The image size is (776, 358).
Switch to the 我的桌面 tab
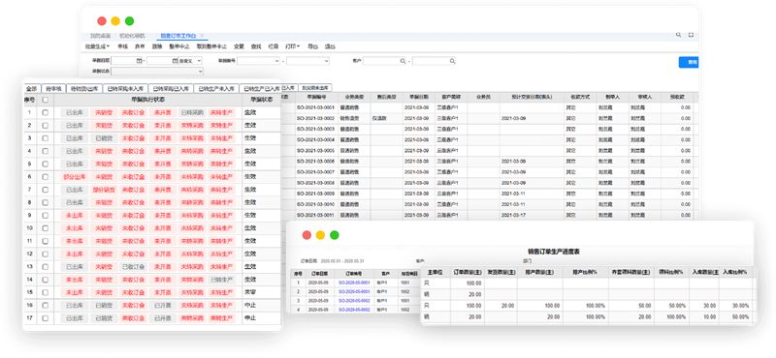(100, 36)
